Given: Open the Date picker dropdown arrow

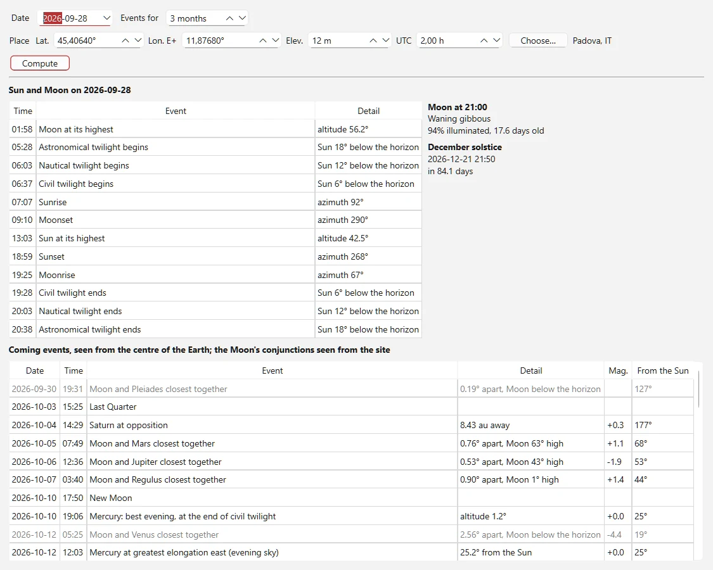Looking at the screenshot, I should pos(106,18).
